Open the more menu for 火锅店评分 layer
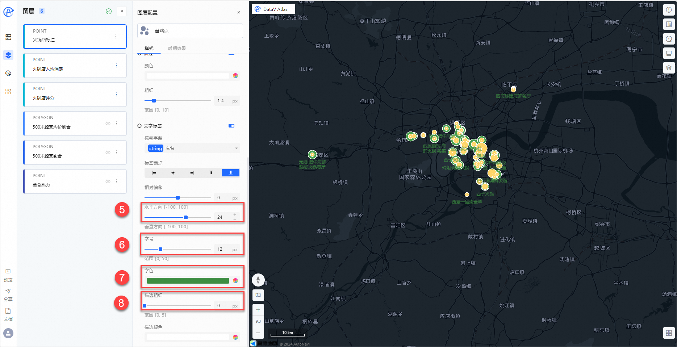The image size is (677, 347). (116, 95)
